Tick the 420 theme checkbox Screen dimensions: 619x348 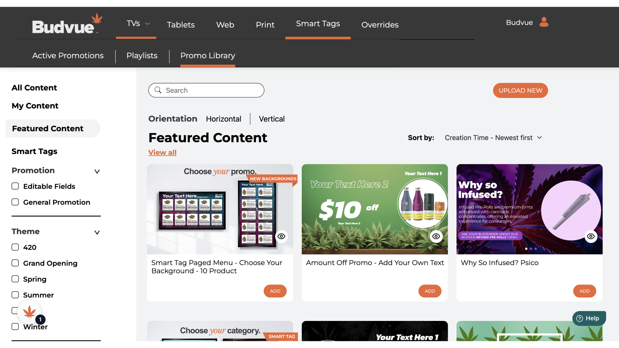tap(15, 247)
